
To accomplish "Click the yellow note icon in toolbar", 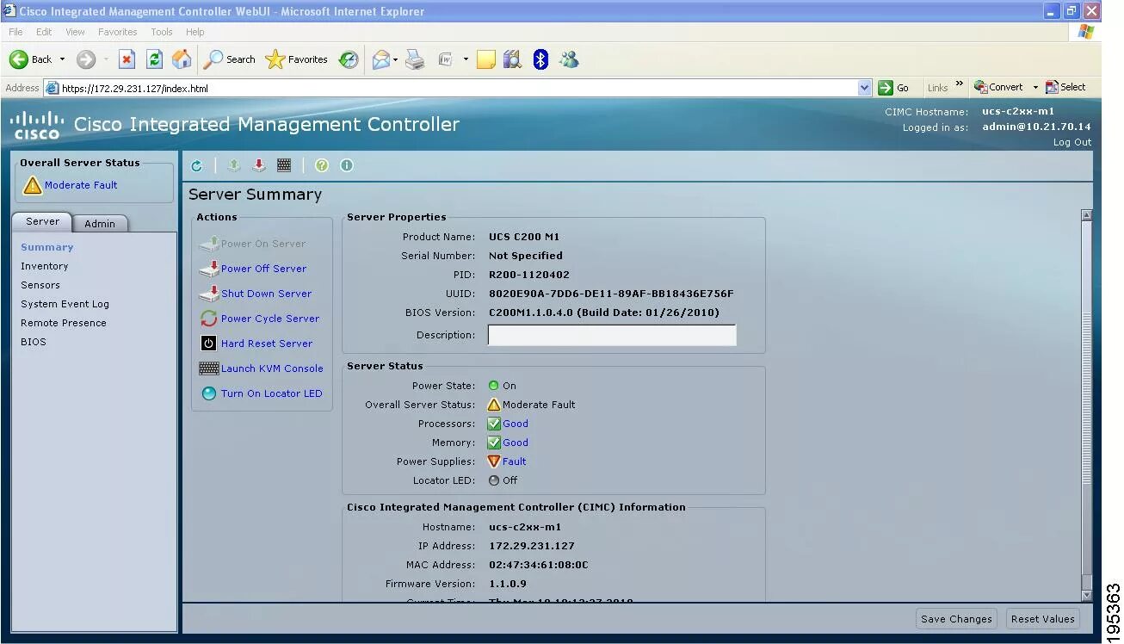I will pos(486,59).
